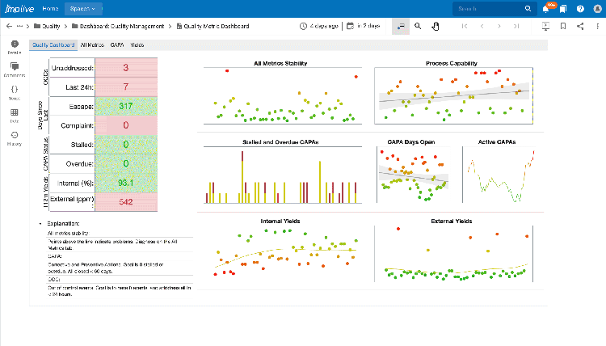
Task: Open bookmarks collection in top blue bar
Action: coord(562,9)
